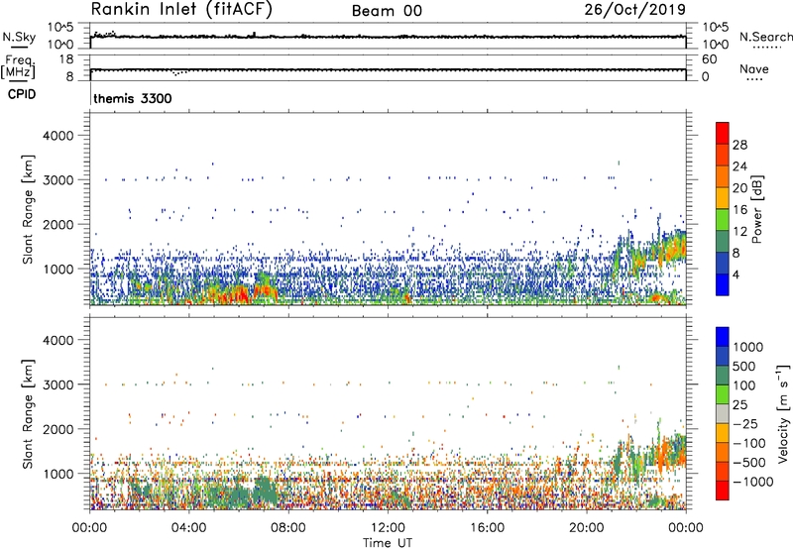Click the velocity scale value "1000"

pos(748,347)
